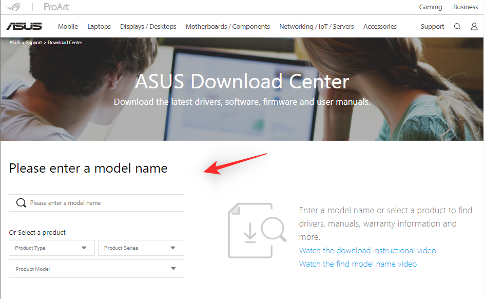Click the ASUS logo in header
484x299 pixels.
tap(24, 26)
